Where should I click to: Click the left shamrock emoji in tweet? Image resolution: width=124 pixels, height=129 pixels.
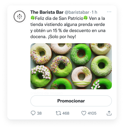coord(33,18)
